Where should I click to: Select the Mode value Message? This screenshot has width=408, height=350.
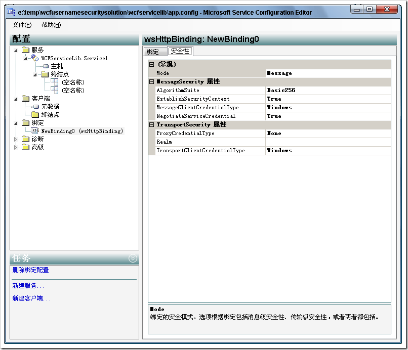[328, 73]
